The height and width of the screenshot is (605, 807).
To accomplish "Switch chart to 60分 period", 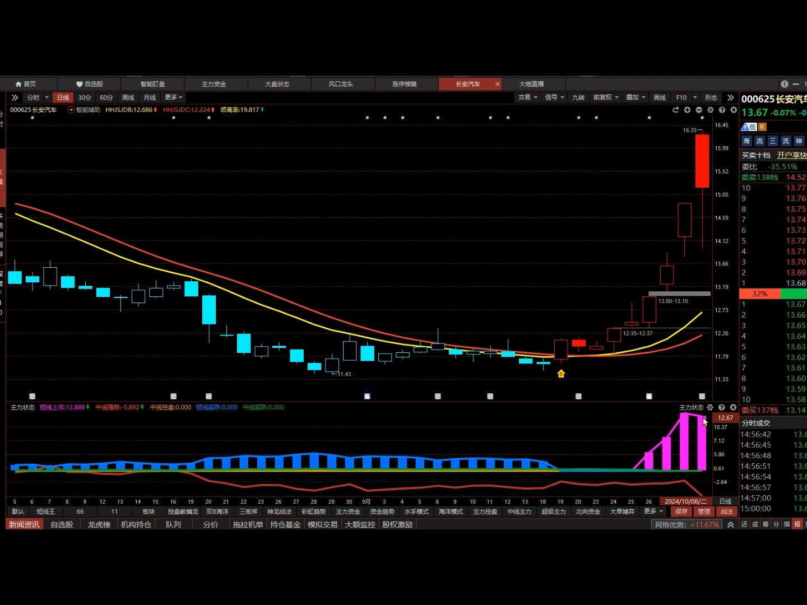I will [106, 97].
